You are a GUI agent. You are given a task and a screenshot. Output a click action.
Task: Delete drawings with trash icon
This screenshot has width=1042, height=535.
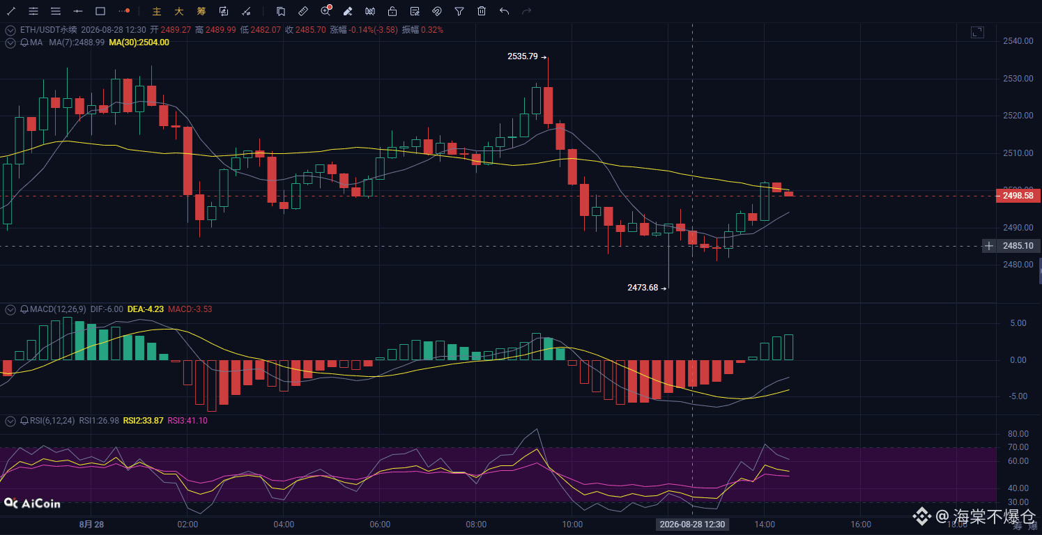[x=482, y=11]
